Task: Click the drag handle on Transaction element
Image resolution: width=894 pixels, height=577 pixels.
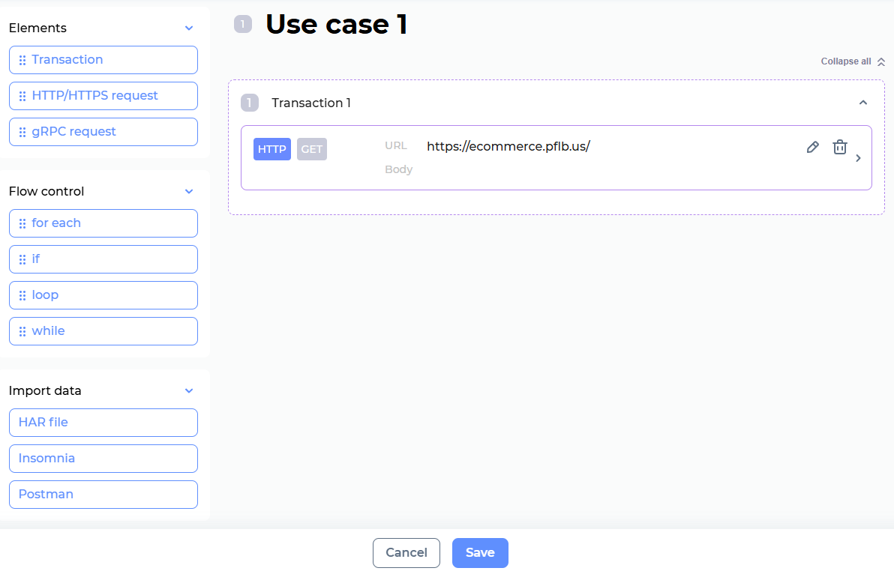Action: 22,61
